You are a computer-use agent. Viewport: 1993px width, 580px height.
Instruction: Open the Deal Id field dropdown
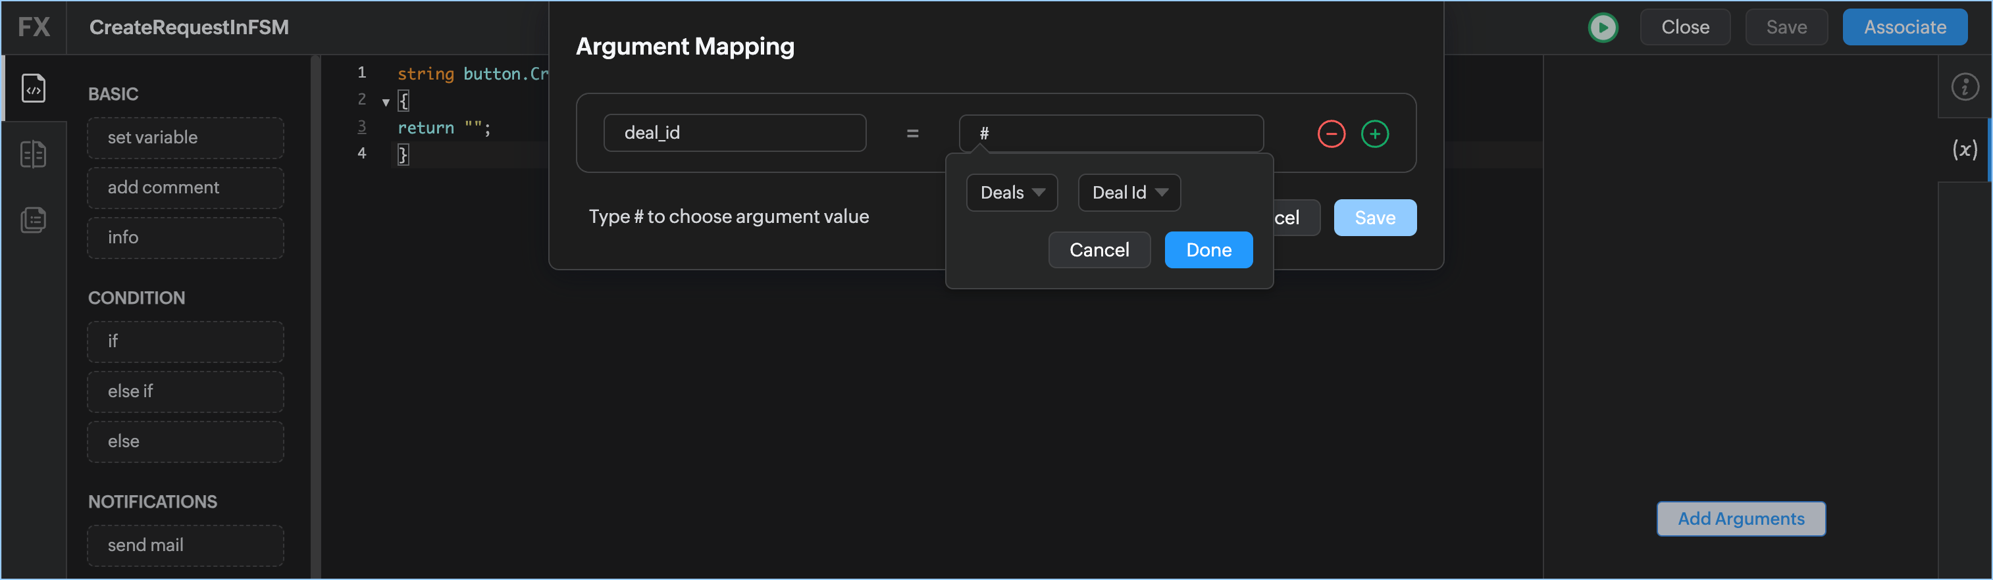(1129, 193)
